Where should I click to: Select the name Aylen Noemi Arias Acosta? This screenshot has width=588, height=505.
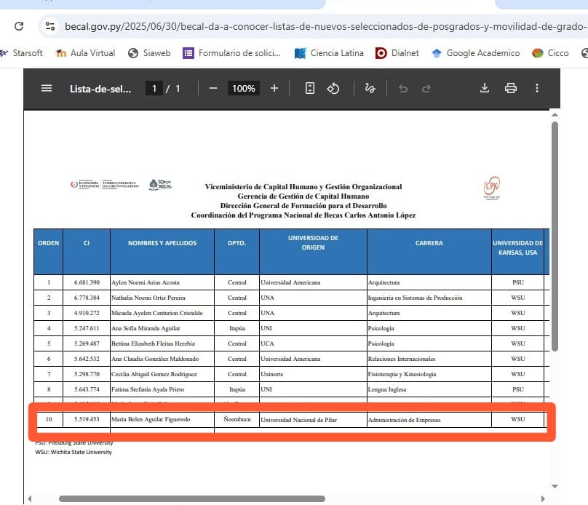point(145,282)
